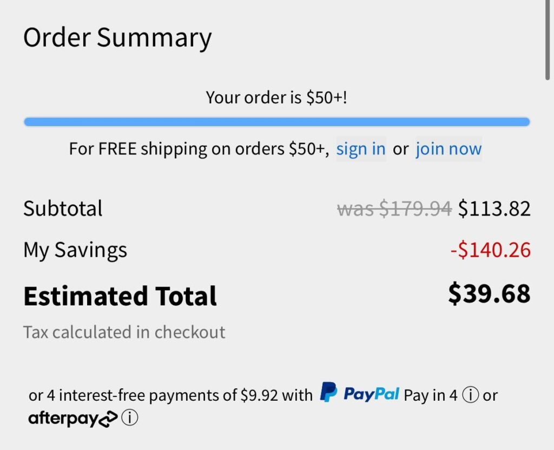
Task: Click the "For FREE shipping on orders $50+" text
Action: 199,149
